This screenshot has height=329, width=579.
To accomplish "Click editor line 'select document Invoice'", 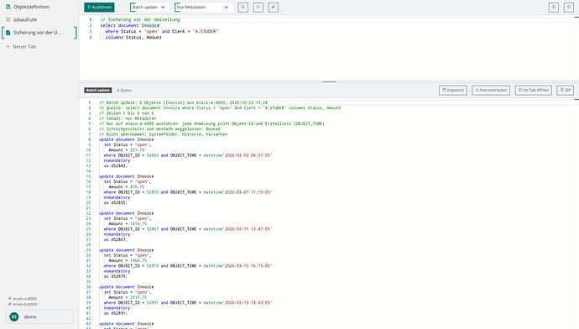I will 129,25.
